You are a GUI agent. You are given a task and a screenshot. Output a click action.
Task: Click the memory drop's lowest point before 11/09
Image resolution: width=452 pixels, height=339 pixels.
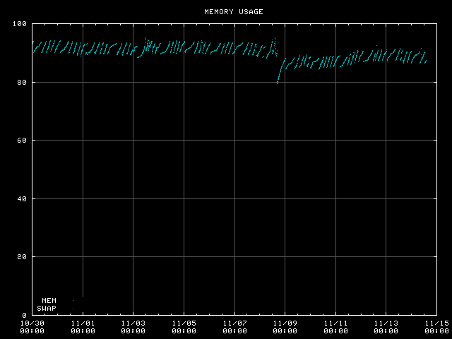pos(278,83)
